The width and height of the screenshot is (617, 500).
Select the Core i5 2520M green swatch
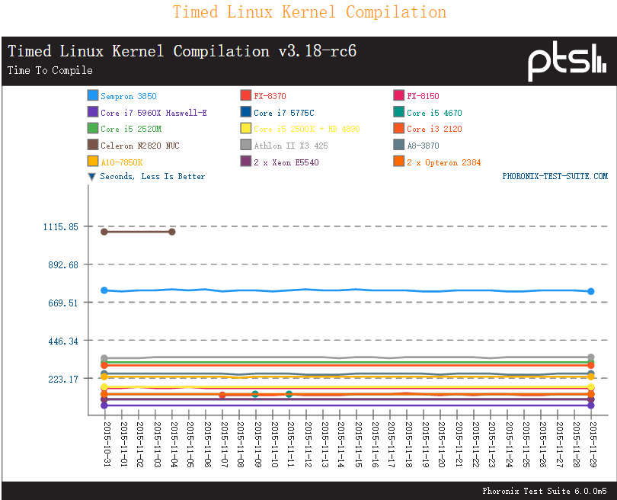click(93, 129)
